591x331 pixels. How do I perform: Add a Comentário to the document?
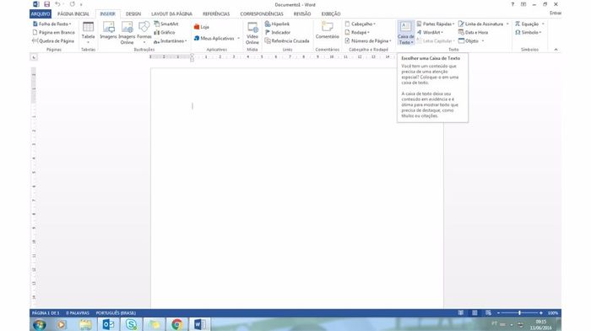[x=327, y=30]
